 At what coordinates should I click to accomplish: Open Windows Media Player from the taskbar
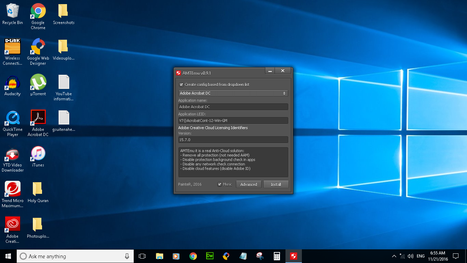176,256
